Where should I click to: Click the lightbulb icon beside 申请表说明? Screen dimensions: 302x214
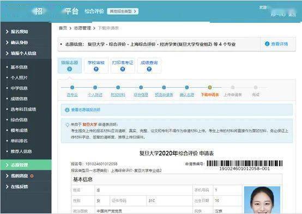[67, 125]
